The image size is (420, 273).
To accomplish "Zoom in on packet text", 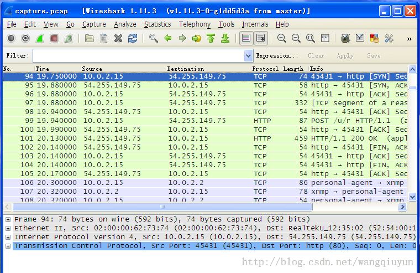I will (x=281, y=38).
